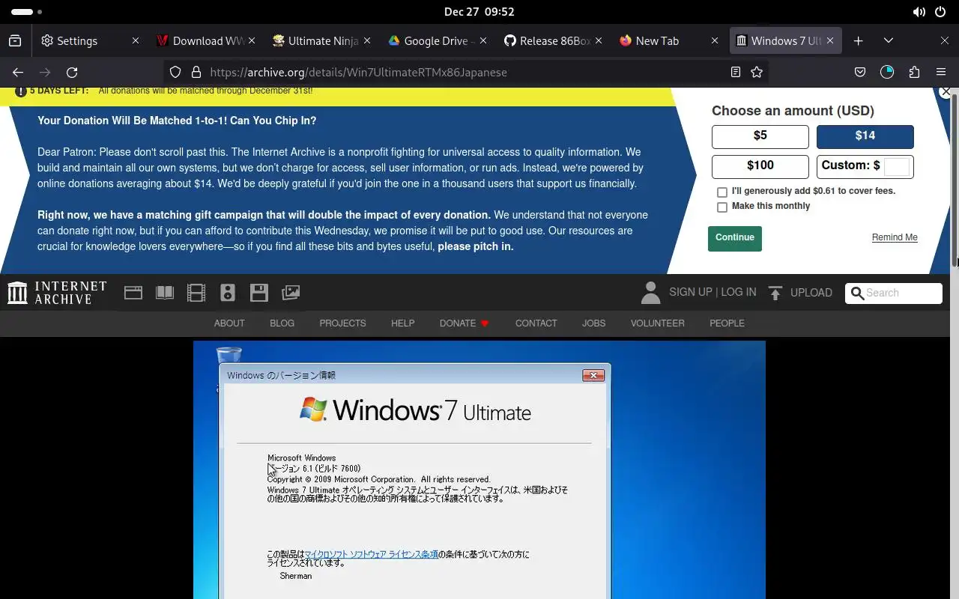Click the green Continue button

pos(734,238)
